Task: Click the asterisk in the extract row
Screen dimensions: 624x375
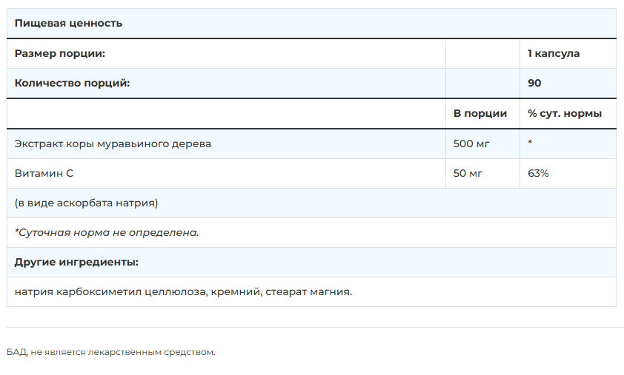Action: click(x=531, y=143)
